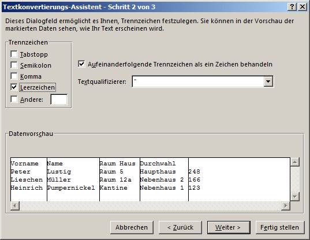Click the horizontal scrollbar track in Datenvorschau
The width and height of the screenshot is (310, 240).
(150, 206)
